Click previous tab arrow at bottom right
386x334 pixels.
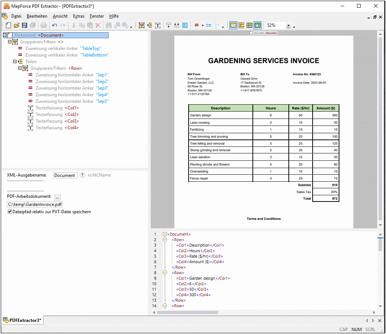[x=367, y=321]
